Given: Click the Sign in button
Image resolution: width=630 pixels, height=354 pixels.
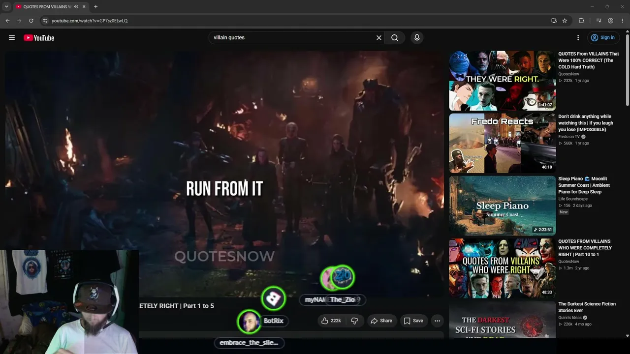Looking at the screenshot, I should (603, 38).
